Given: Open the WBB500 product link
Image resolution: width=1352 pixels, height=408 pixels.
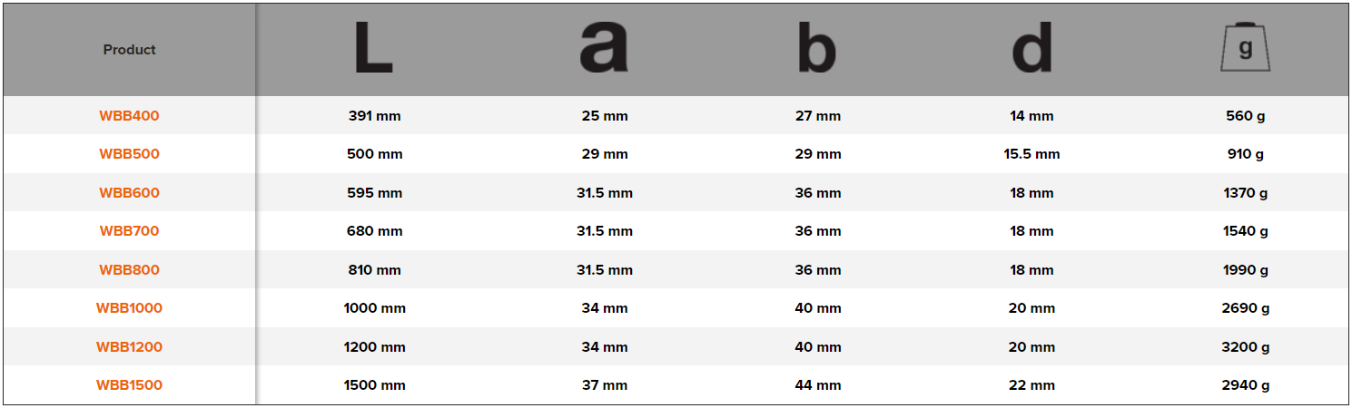Looking at the screenshot, I should pyautogui.click(x=129, y=154).
